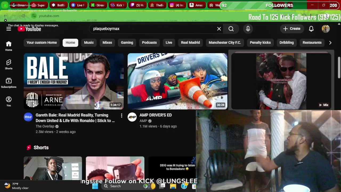Select the Penalty kicks chip
341x192 pixels.
260,43
